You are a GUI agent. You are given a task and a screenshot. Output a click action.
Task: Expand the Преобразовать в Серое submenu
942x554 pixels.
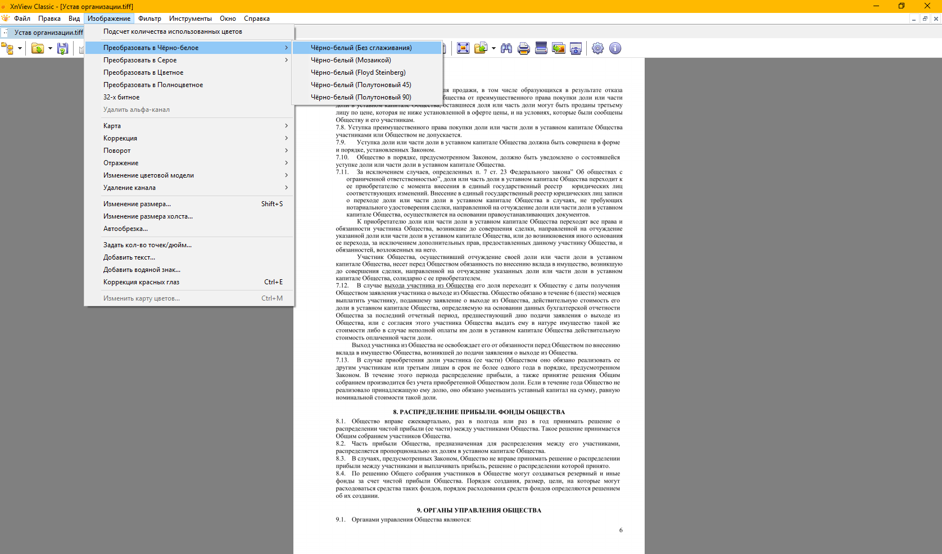189,60
